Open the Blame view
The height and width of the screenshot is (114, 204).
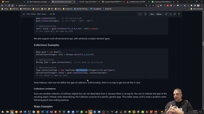(x=159, y=14)
